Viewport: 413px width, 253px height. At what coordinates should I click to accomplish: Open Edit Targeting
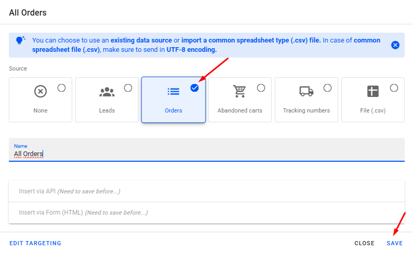pos(35,243)
